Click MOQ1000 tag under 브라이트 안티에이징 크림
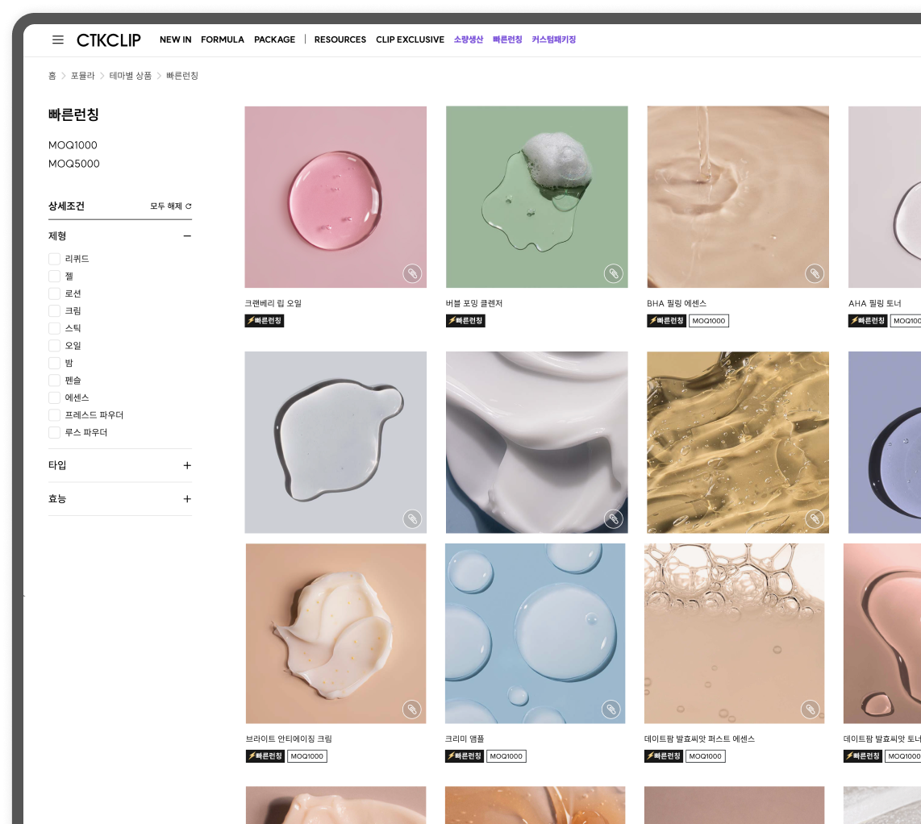This screenshot has width=921, height=824. (x=307, y=756)
